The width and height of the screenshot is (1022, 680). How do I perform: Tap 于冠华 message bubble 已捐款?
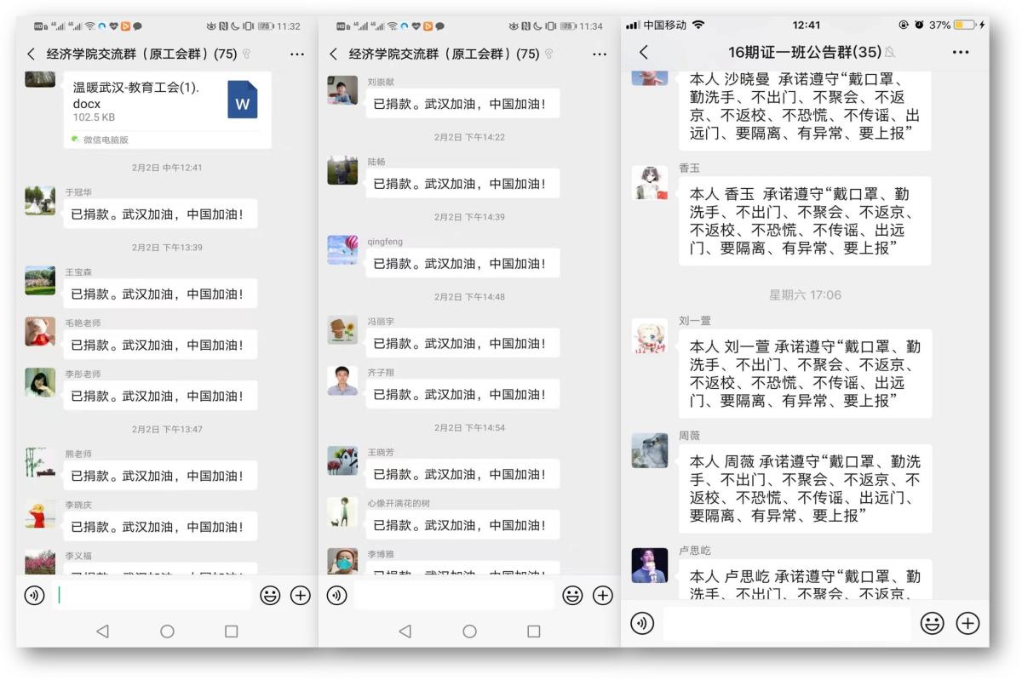(159, 214)
